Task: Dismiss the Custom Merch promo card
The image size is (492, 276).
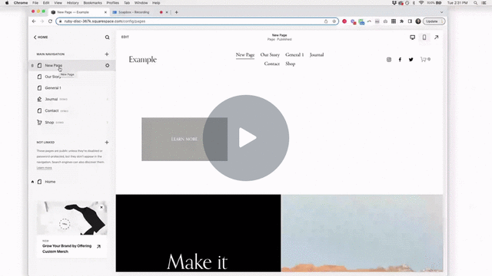Action: (101, 207)
